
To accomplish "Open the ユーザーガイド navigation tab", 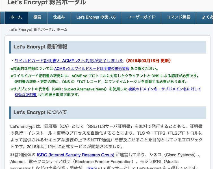I will click(x=141, y=18).
